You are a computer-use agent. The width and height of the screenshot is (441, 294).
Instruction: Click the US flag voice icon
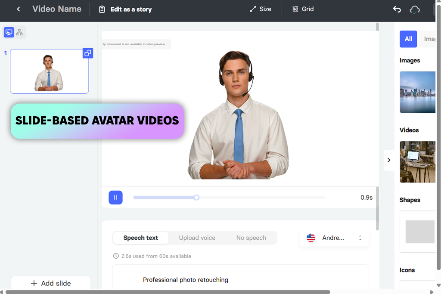click(311, 238)
